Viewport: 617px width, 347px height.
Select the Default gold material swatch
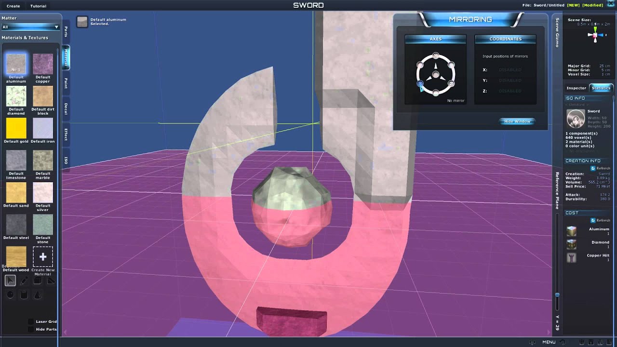[x=16, y=128]
